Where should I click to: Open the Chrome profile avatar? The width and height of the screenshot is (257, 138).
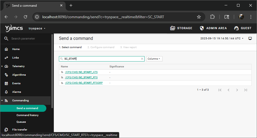(x=241, y=17)
